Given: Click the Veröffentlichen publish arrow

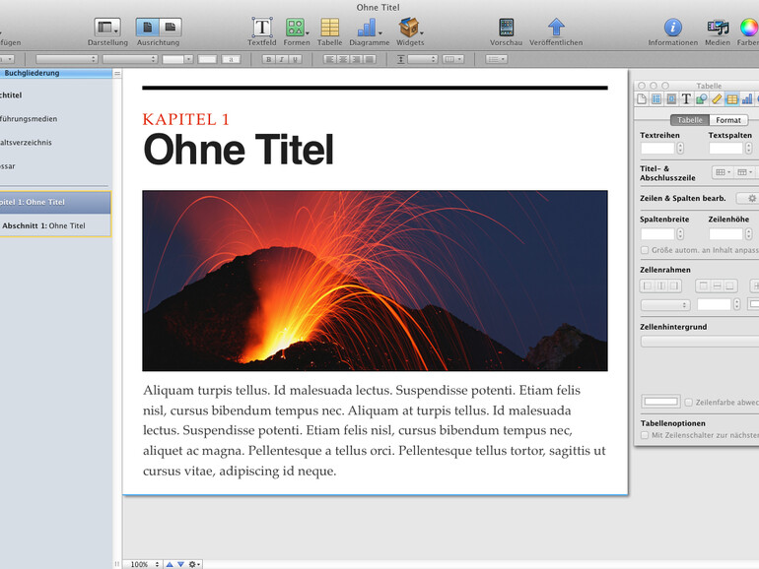Looking at the screenshot, I should click(x=556, y=28).
